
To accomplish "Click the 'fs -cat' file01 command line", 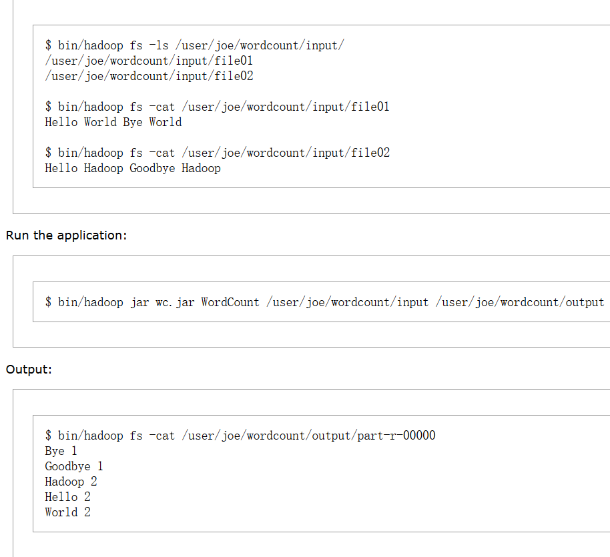I will point(217,107).
